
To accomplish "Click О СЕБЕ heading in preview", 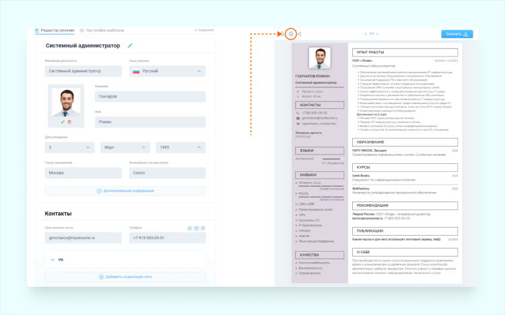I will 405,252.
